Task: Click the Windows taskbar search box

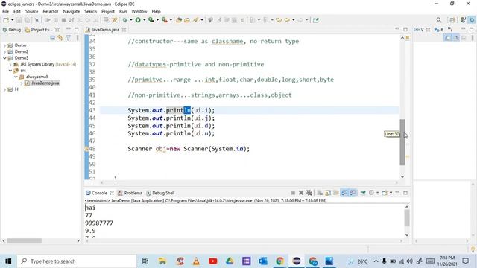Action: [77, 261]
